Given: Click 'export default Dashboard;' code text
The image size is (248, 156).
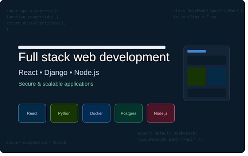Looking at the screenshot, I should click(168, 133).
